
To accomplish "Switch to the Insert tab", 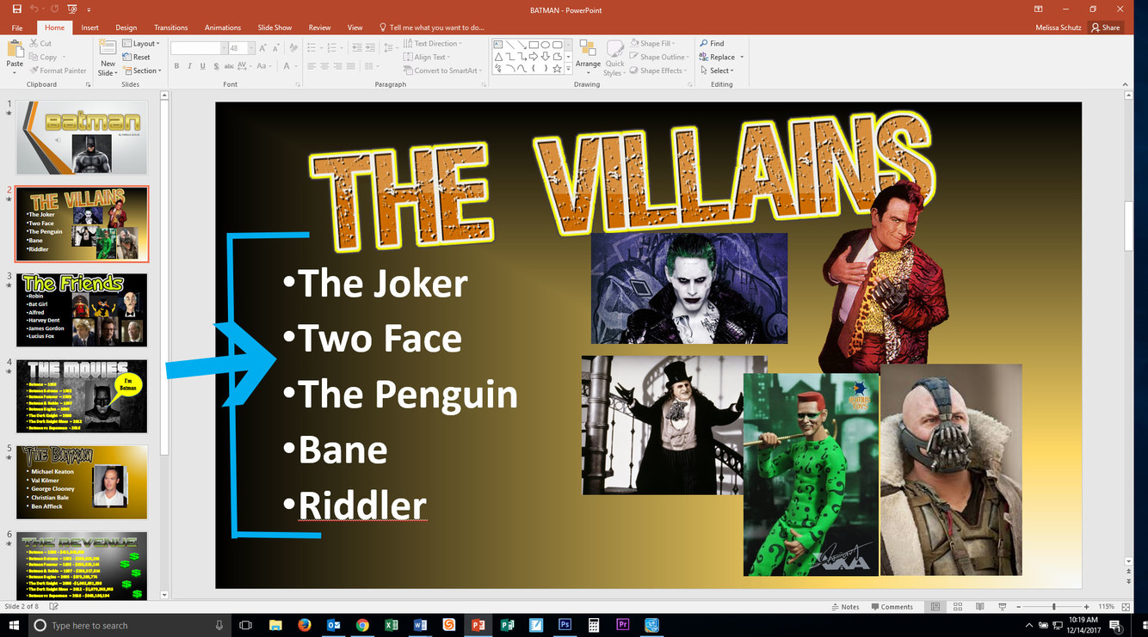I will 89,28.
